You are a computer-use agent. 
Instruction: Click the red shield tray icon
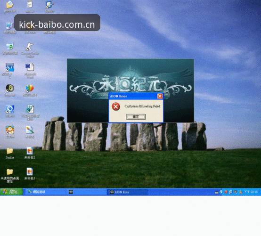point(226,192)
